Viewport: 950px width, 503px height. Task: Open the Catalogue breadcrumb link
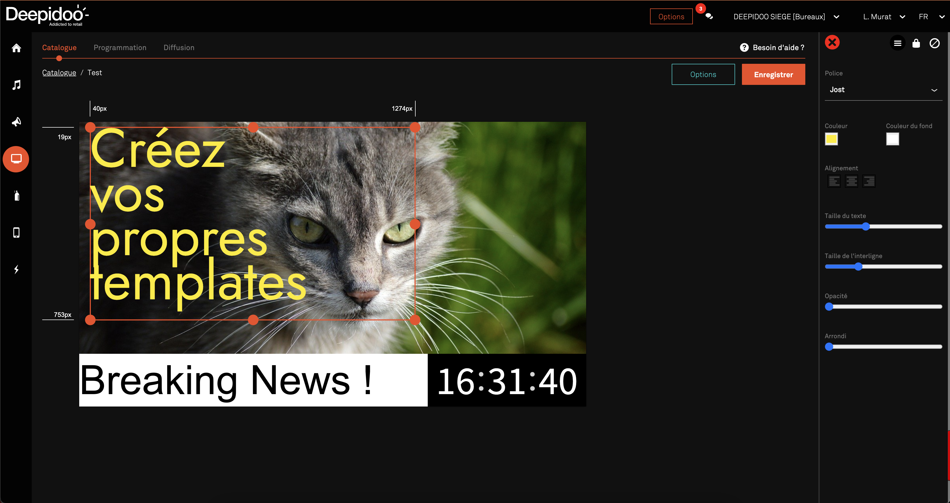[59, 72]
